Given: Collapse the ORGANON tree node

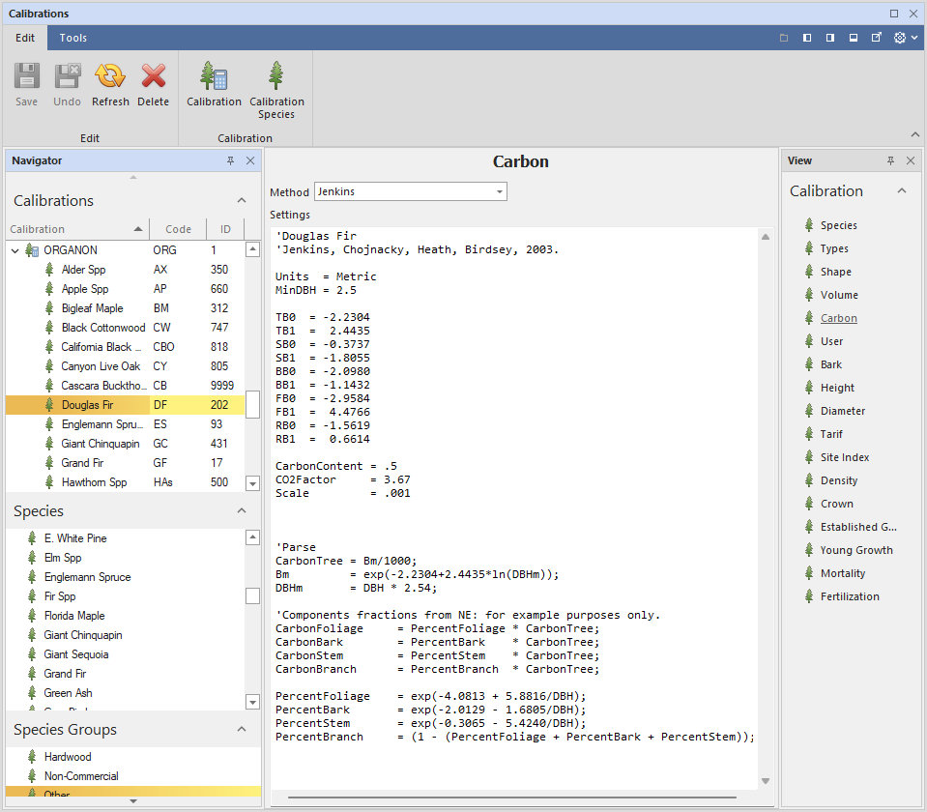Looking at the screenshot, I should coord(15,250).
